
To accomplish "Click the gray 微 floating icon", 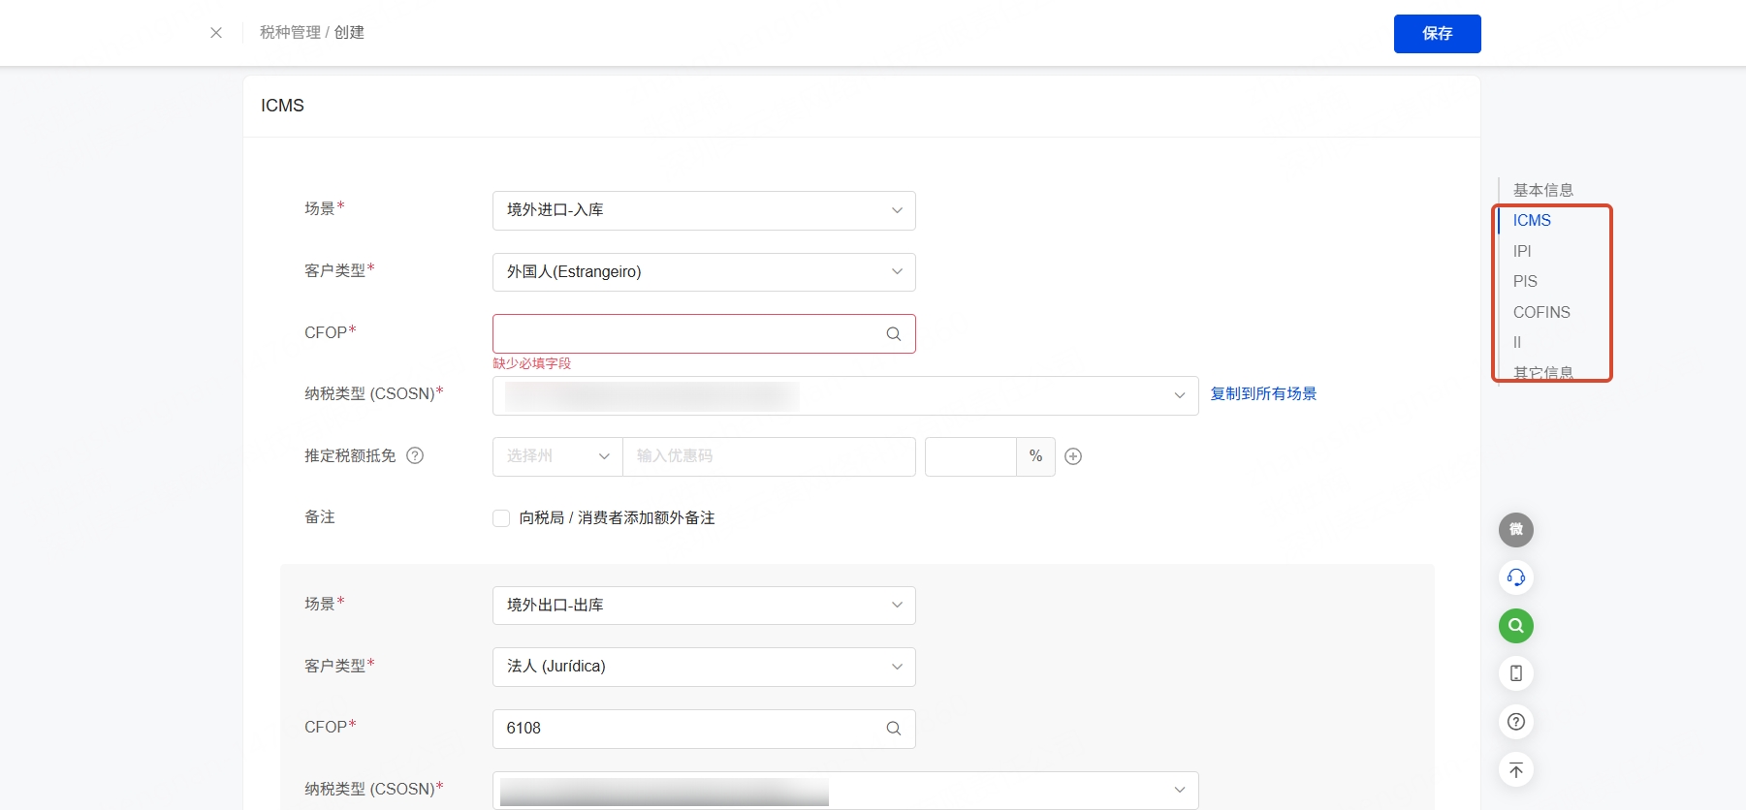I will click(1516, 530).
